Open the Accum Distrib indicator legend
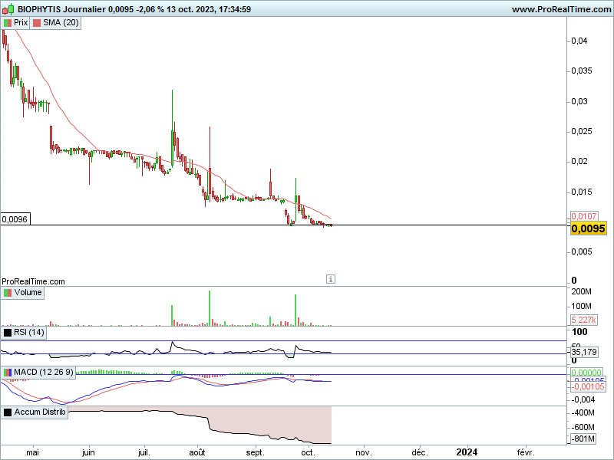Viewport: 614px width, 460px height. [35, 412]
